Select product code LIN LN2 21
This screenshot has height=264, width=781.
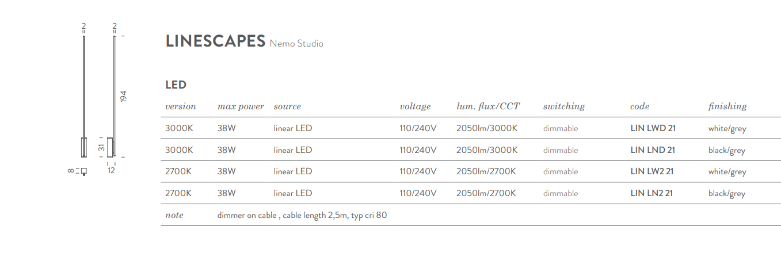[652, 193]
